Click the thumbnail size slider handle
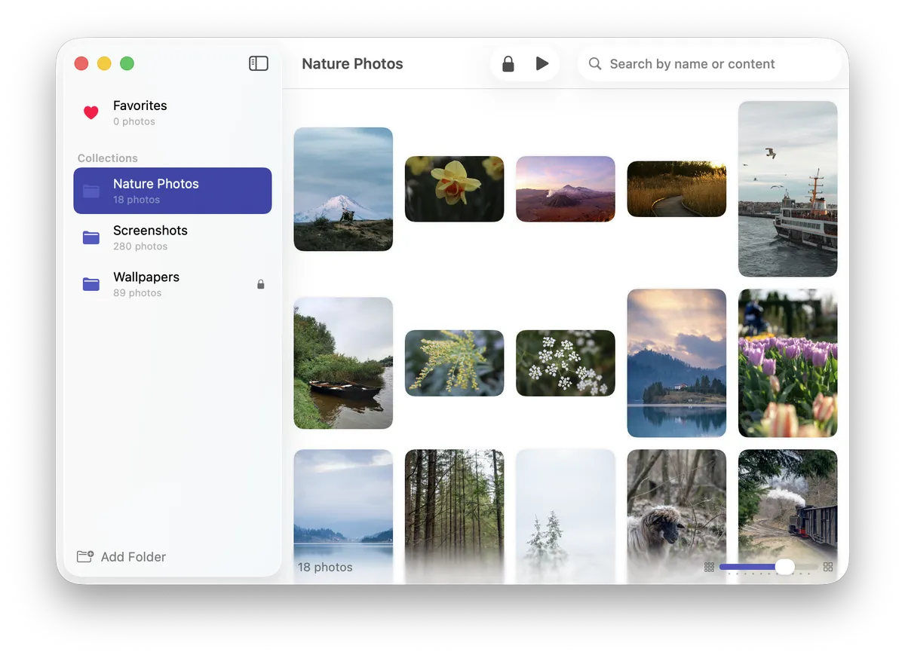Screen dimensions: 905x658 tap(784, 567)
